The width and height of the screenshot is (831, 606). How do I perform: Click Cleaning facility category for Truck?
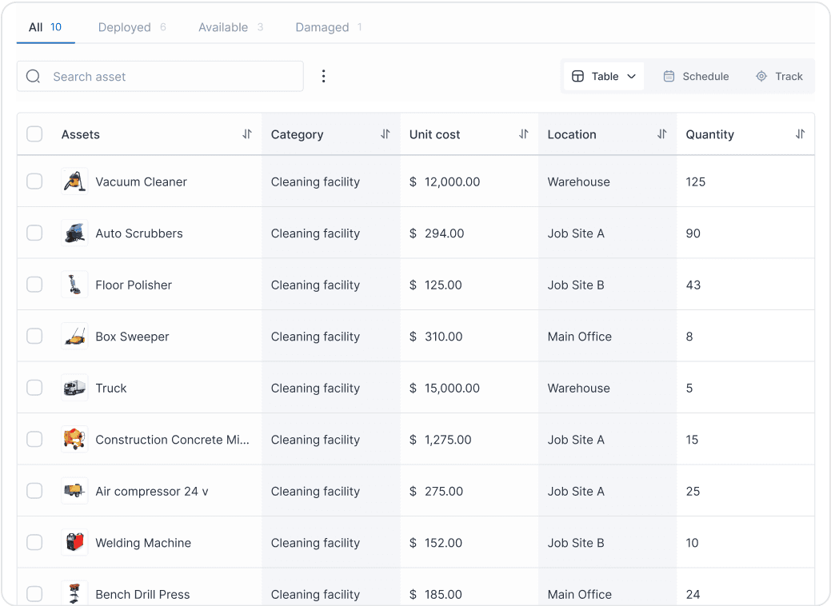pyautogui.click(x=315, y=389)
